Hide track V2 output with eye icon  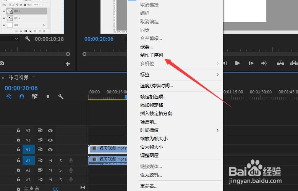[x=50, y=140]
